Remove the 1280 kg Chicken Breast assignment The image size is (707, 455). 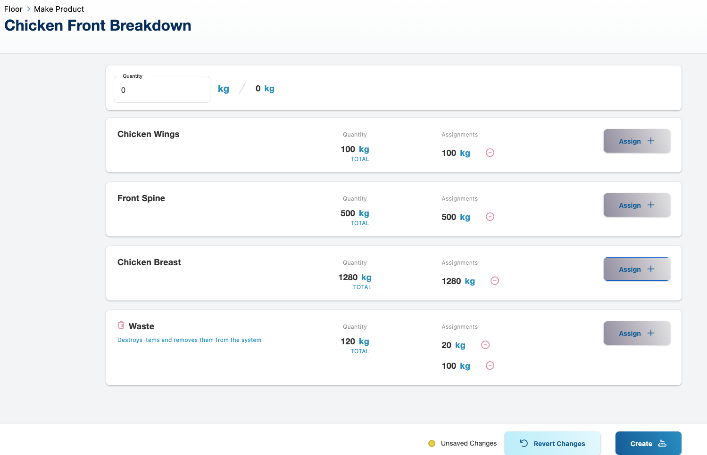pos(495,281)
